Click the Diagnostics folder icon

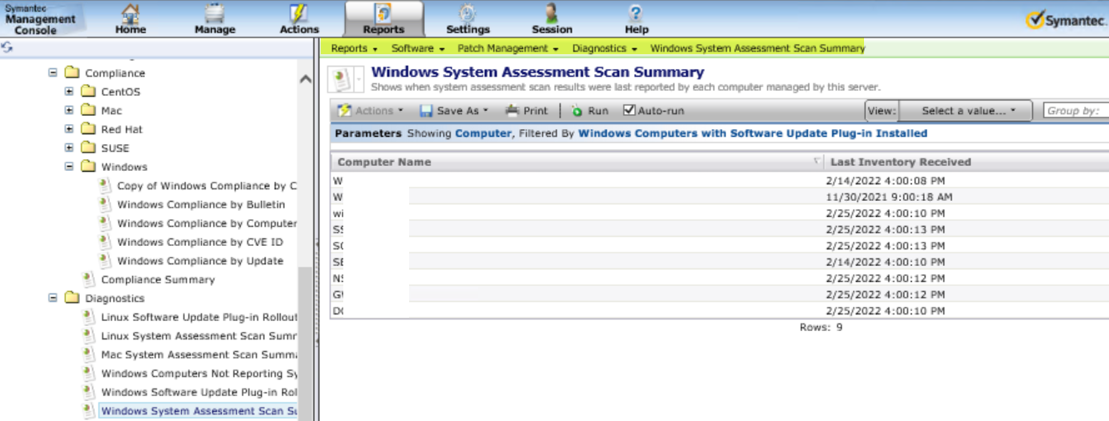(x=72, y=298)
